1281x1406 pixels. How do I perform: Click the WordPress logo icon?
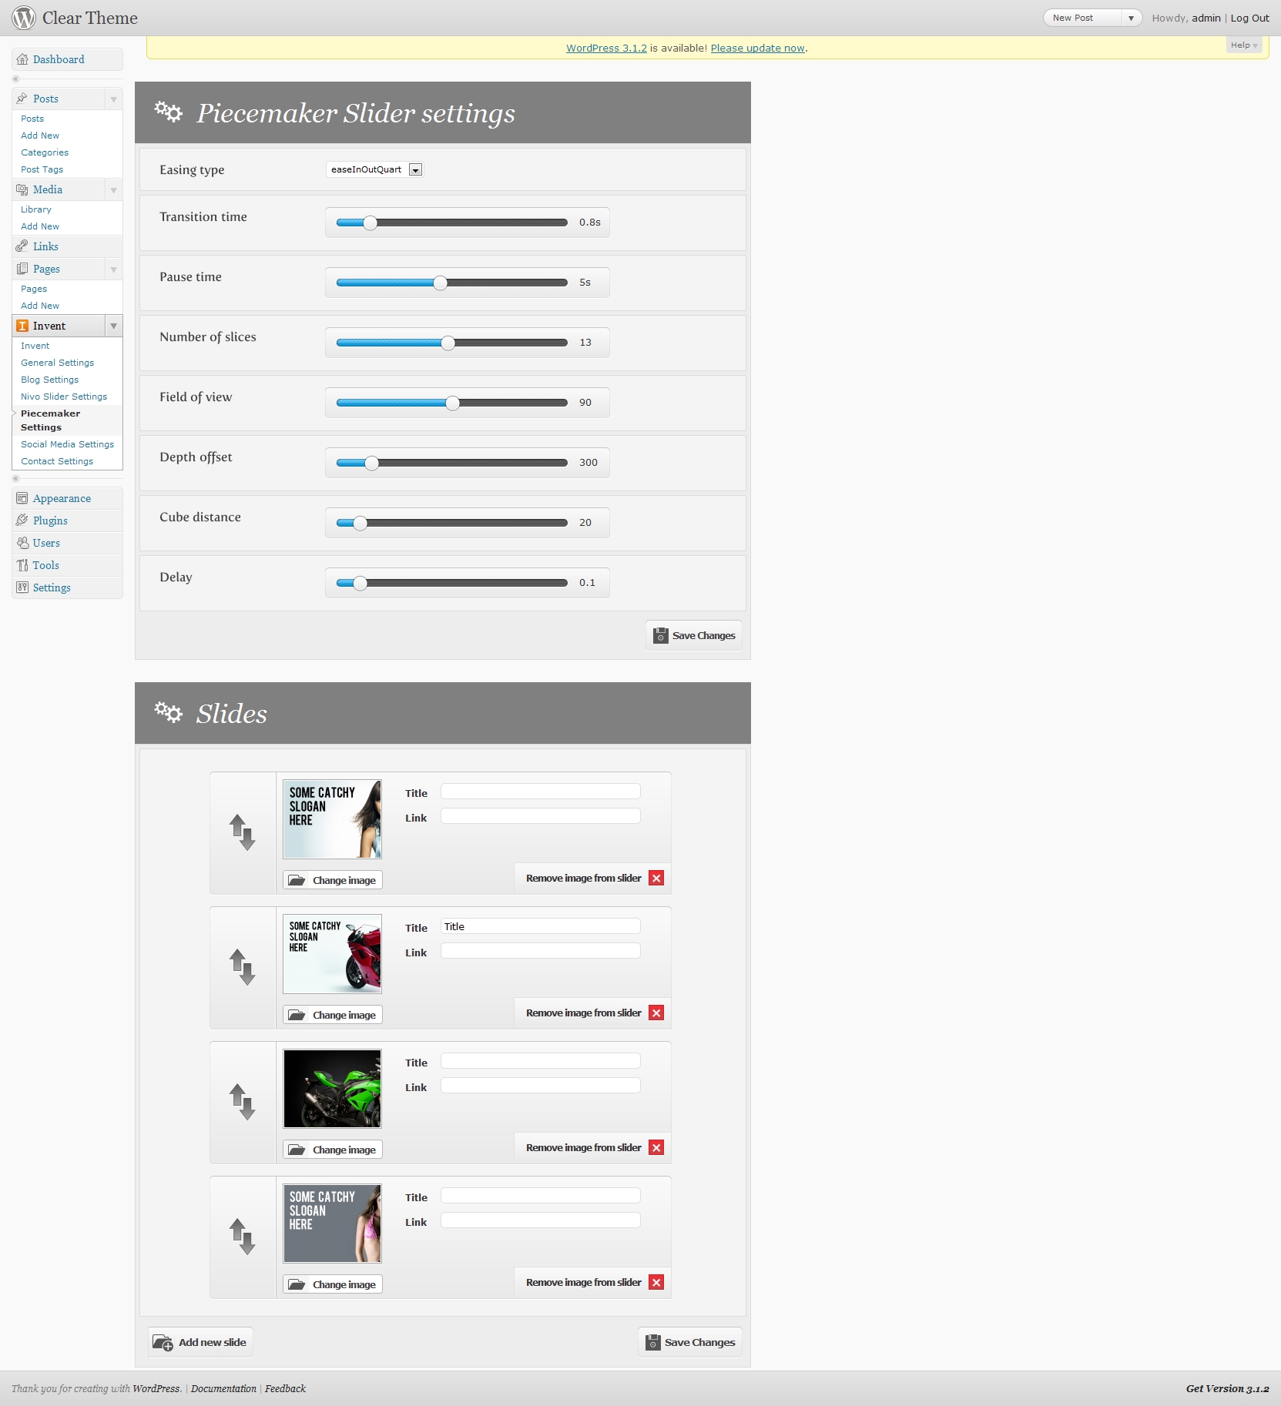pyautogui.click(x=24, y=18)
